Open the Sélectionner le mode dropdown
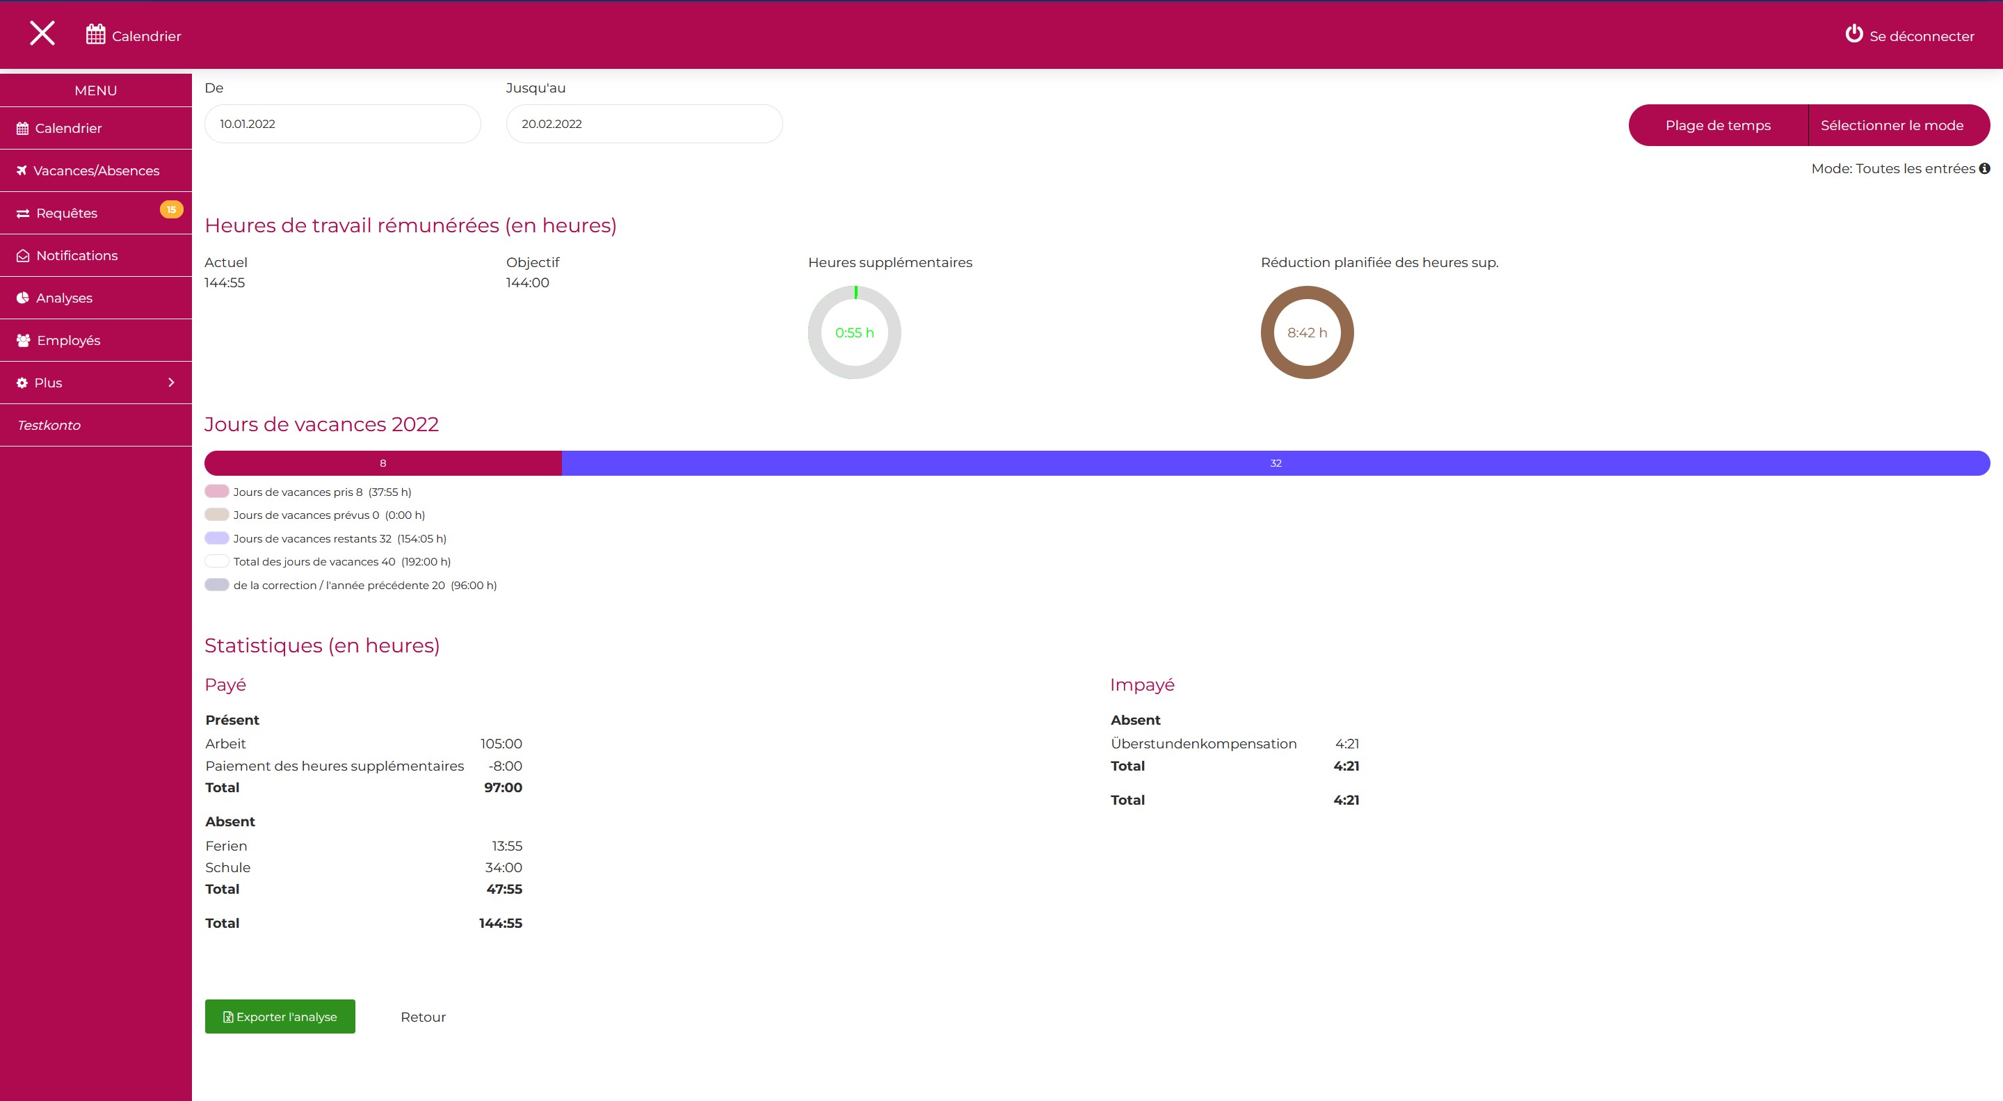The height and width of the screenshot is (1101, 2003). coord(1891,125)
